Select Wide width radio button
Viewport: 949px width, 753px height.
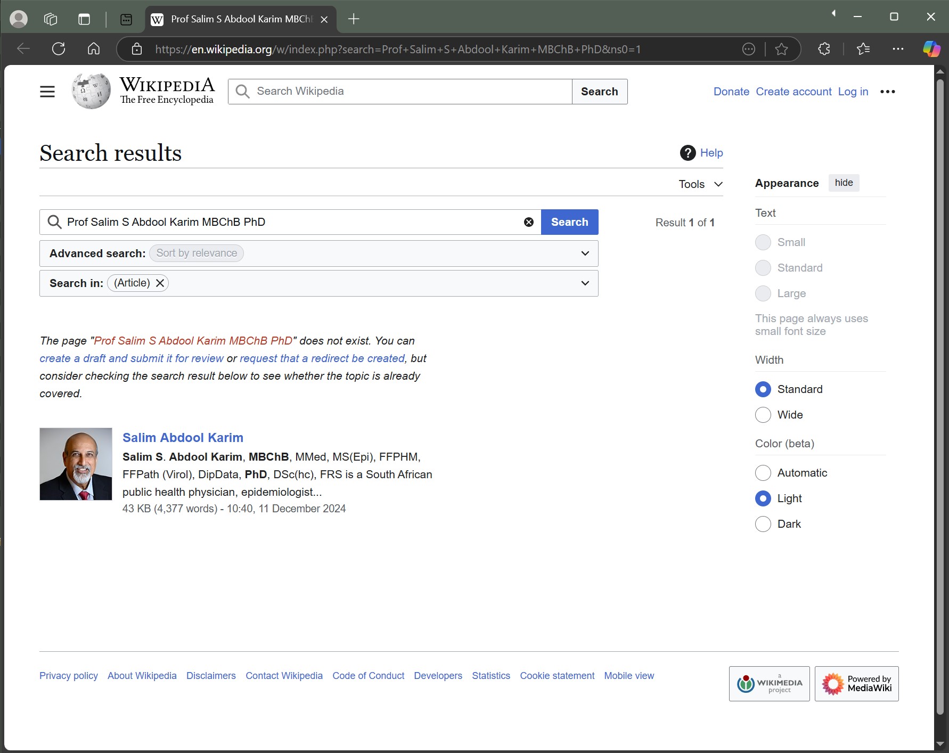click(763, 415)
